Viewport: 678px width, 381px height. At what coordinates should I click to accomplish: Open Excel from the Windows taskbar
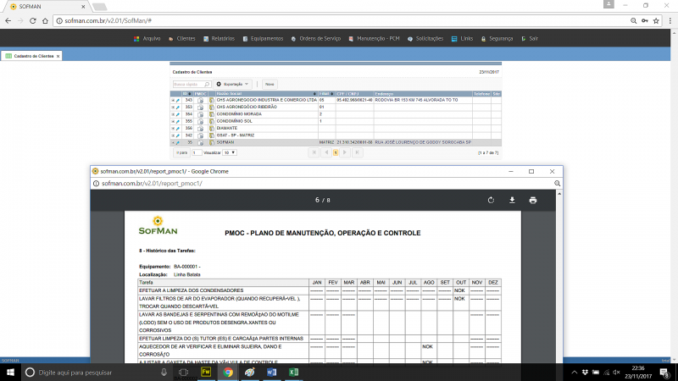pyautogui.click(x=293, y=372)
